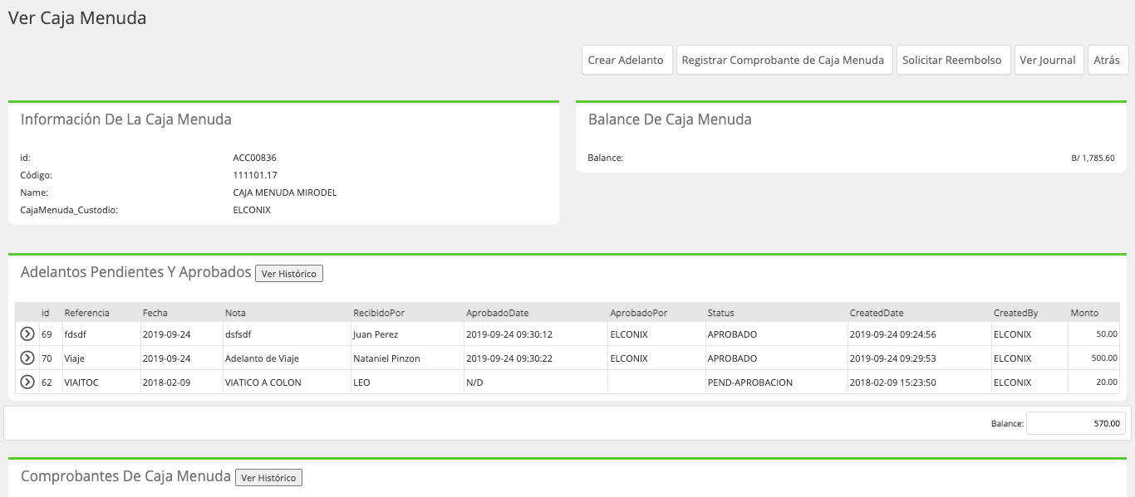Screen dimensions: 1135x497
Task: Click the AprobadoPor column header
Action: 639,313
